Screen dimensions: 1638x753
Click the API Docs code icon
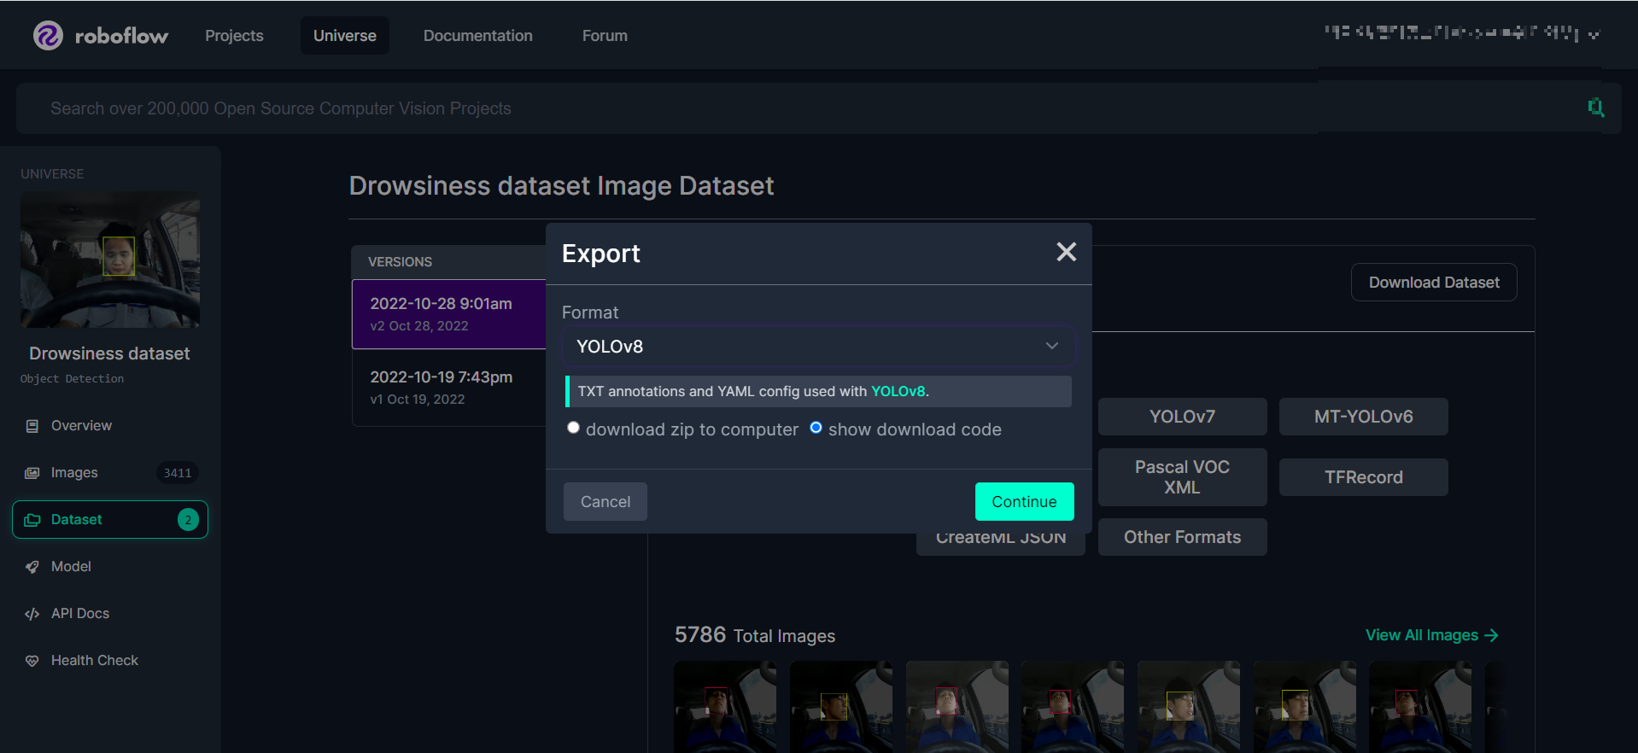(x=32, y=614)
